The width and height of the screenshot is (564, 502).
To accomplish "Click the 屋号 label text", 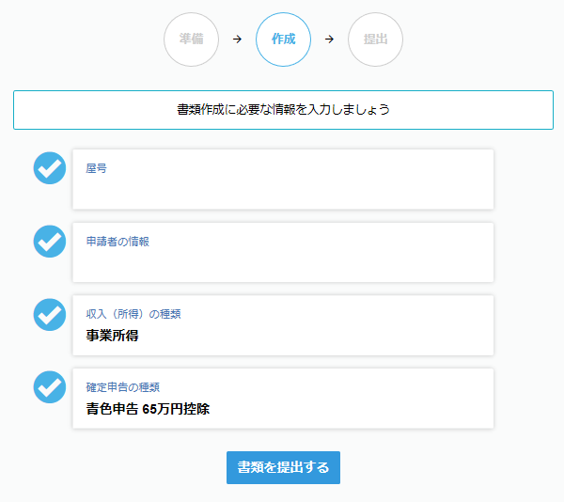I will pyautogui.click(x=96, y=168).
